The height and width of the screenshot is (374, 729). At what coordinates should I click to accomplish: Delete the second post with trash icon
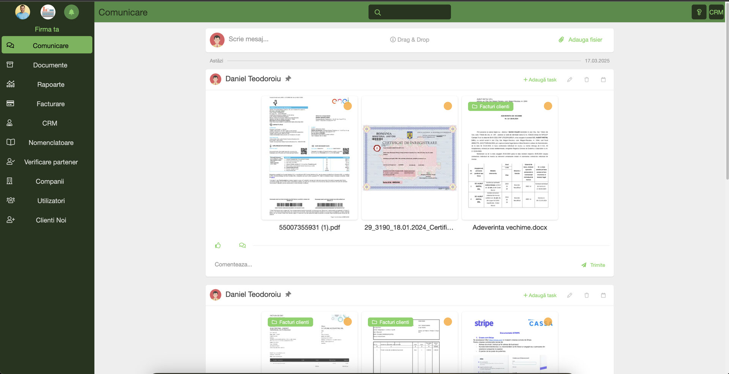(587, 295)
